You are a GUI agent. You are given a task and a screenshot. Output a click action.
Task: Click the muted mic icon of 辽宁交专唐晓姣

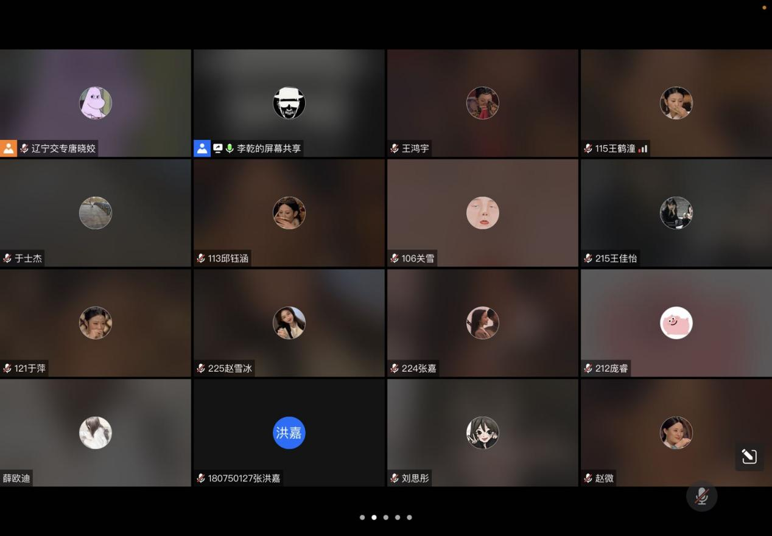pos(24,148)
